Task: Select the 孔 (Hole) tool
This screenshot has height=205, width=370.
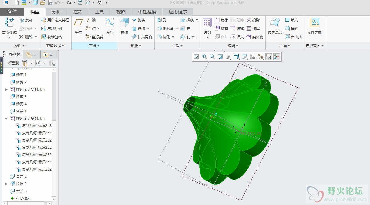Action: (x=162, y=20)
